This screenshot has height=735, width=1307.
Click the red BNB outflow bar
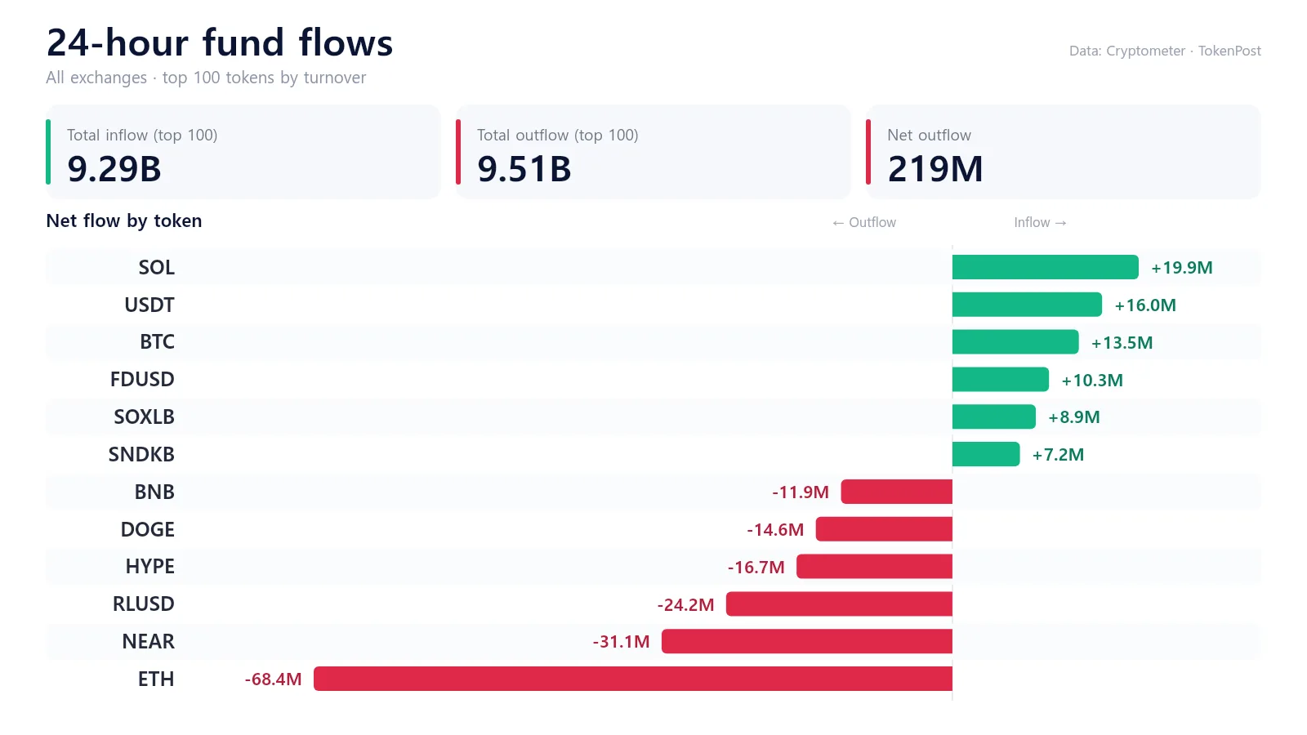(897, 492)
